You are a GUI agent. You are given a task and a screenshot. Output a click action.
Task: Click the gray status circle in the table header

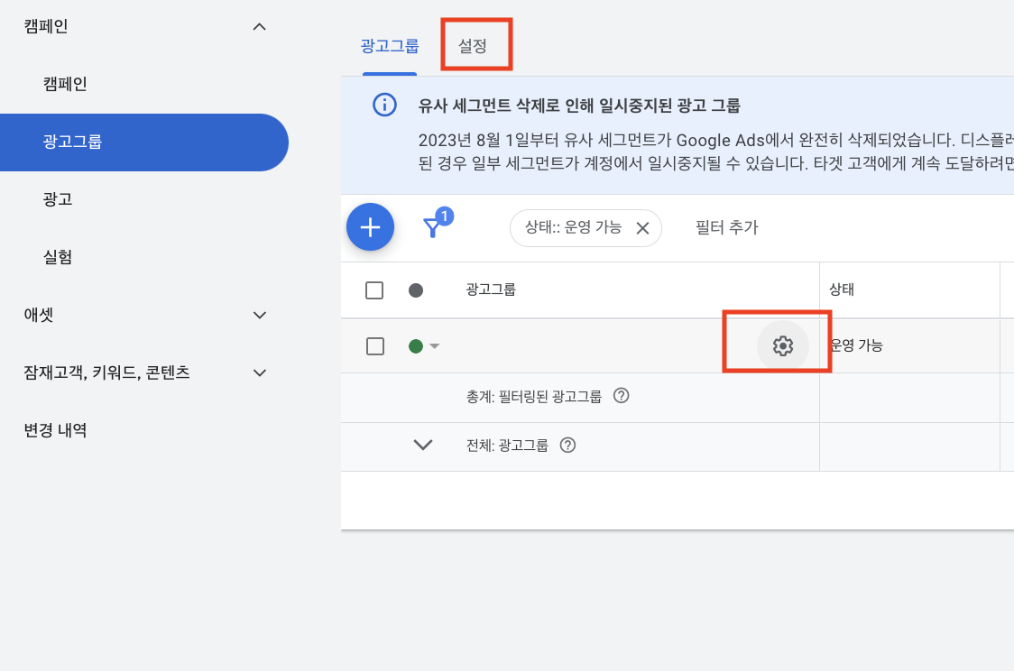click(x=415, y=290)
